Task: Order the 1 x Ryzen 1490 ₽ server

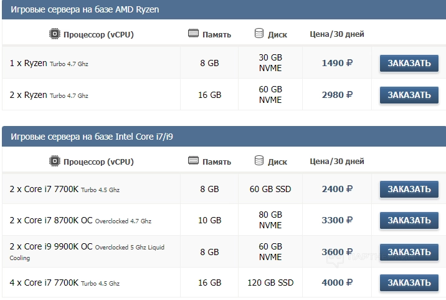Action: tap(409, 63)
